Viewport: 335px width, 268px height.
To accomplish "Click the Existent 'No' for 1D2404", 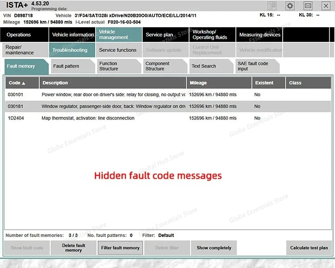I will (257, 118).
